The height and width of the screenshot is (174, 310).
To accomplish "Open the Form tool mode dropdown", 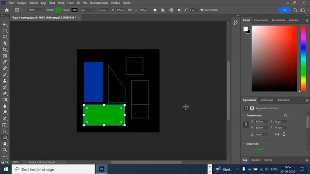I will tap(35, 10).
